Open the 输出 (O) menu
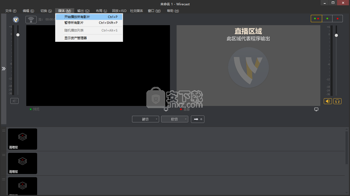This screenshot has width=350, height=196. tap(83, 11)
